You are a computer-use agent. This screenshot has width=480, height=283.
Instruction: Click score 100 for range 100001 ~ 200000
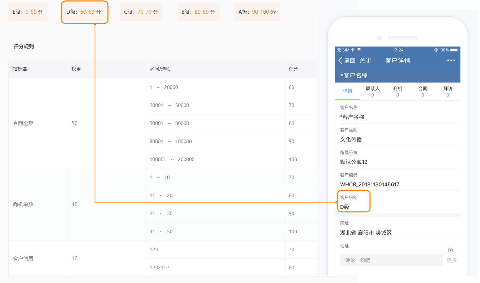(293, 159)
